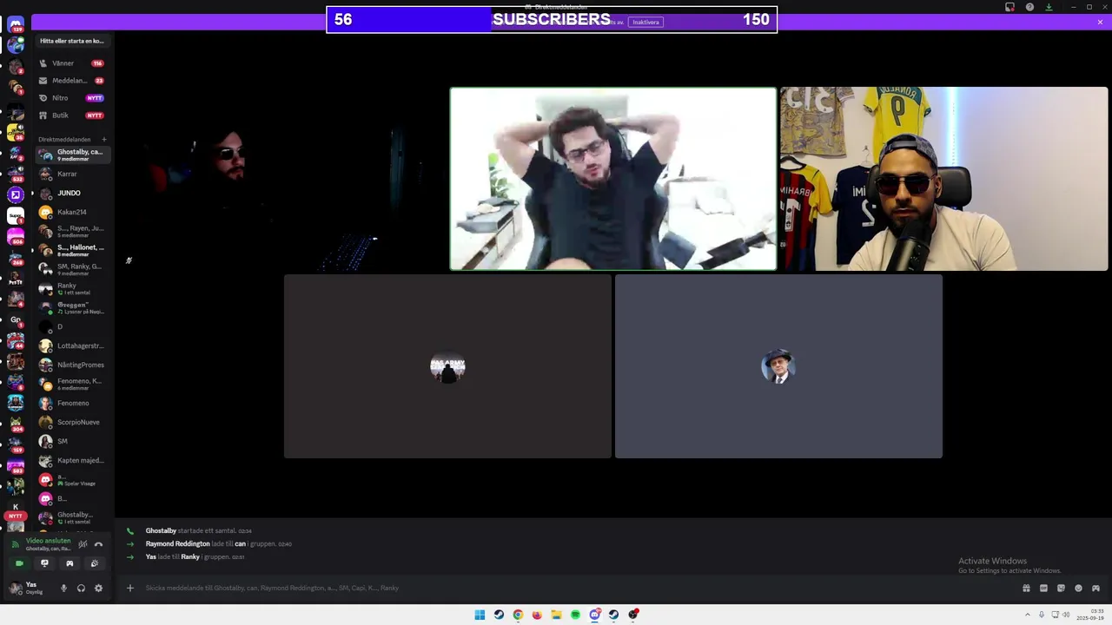The height and width of the screenshot is (625, 1112).
Task: Open the inbox icon in the title bar
Action: tap(1009, 7)
